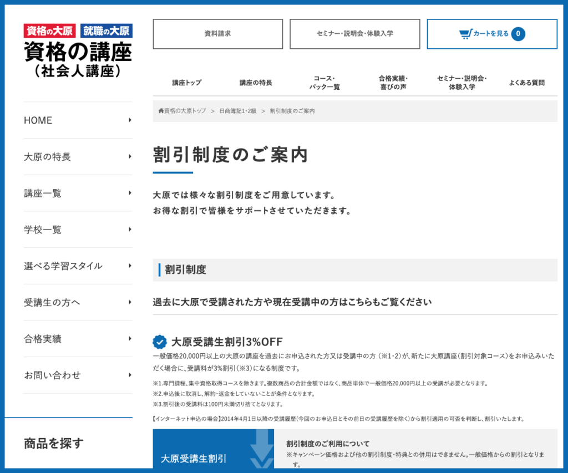Expand the arrow next to 講座一覧
Screen dimensions: 568x473
pos(130,193)
